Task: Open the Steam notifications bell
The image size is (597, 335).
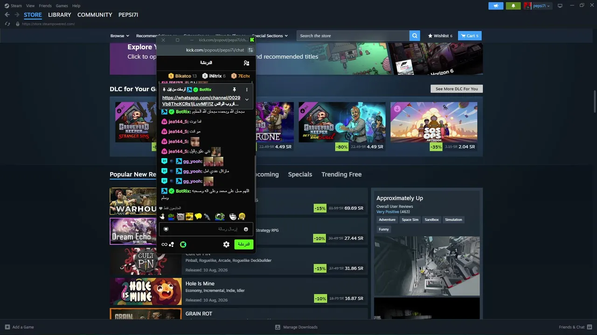Action: point(514,6)
